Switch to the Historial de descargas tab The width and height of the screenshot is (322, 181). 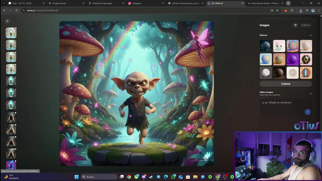click(x=106, y=3)
